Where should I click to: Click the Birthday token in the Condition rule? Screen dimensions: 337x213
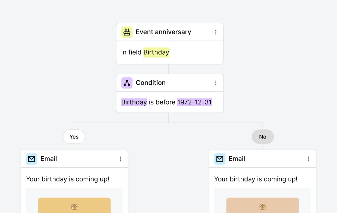point(134,102)
